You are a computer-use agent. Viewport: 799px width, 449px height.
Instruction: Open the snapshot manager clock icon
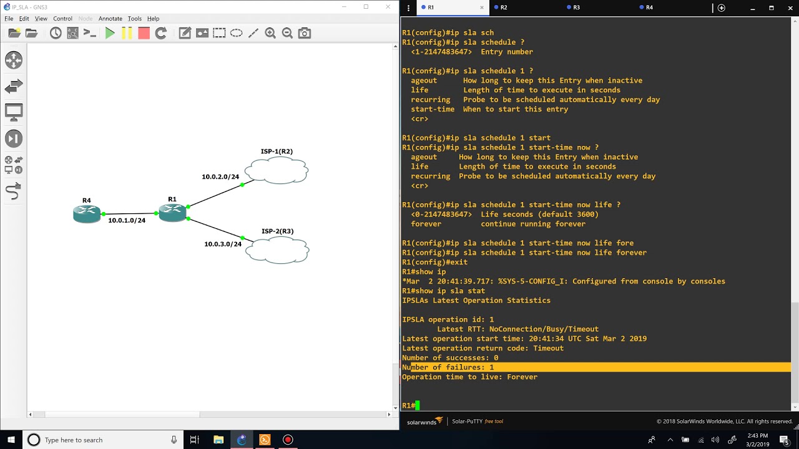(x=56, y=33)
